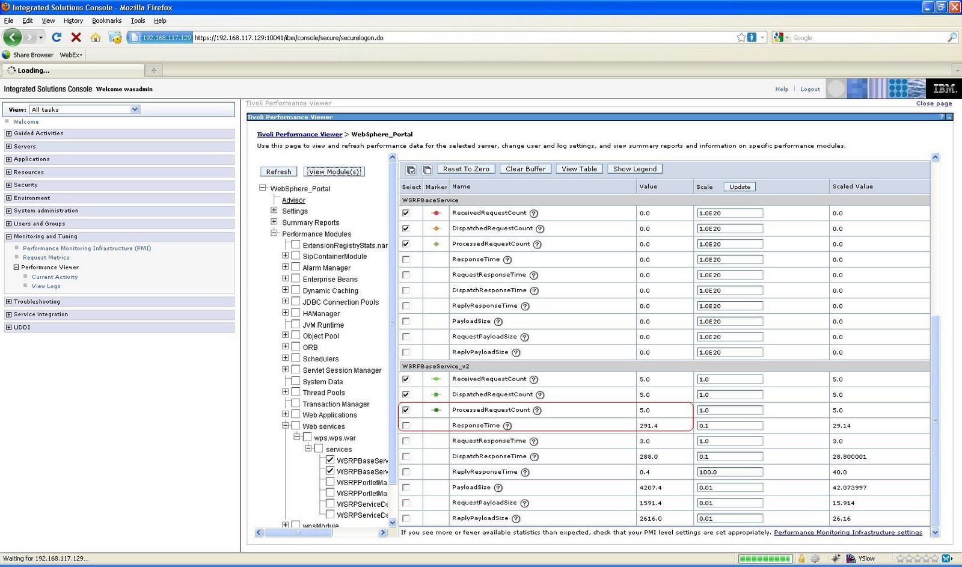The image size is (962, 567).
Task: Expand the Troubleshooting navigation section
Action: pos(9,302)
